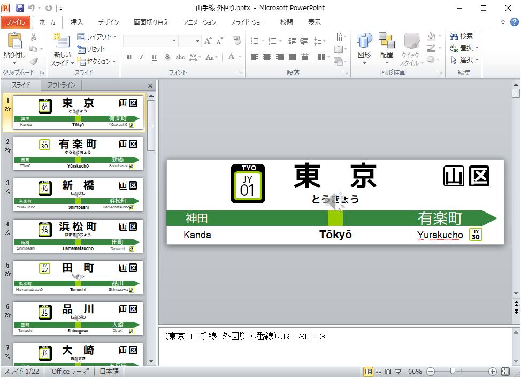Open the font name combo box
Screen dimensions: 521x378
point(150,41)
